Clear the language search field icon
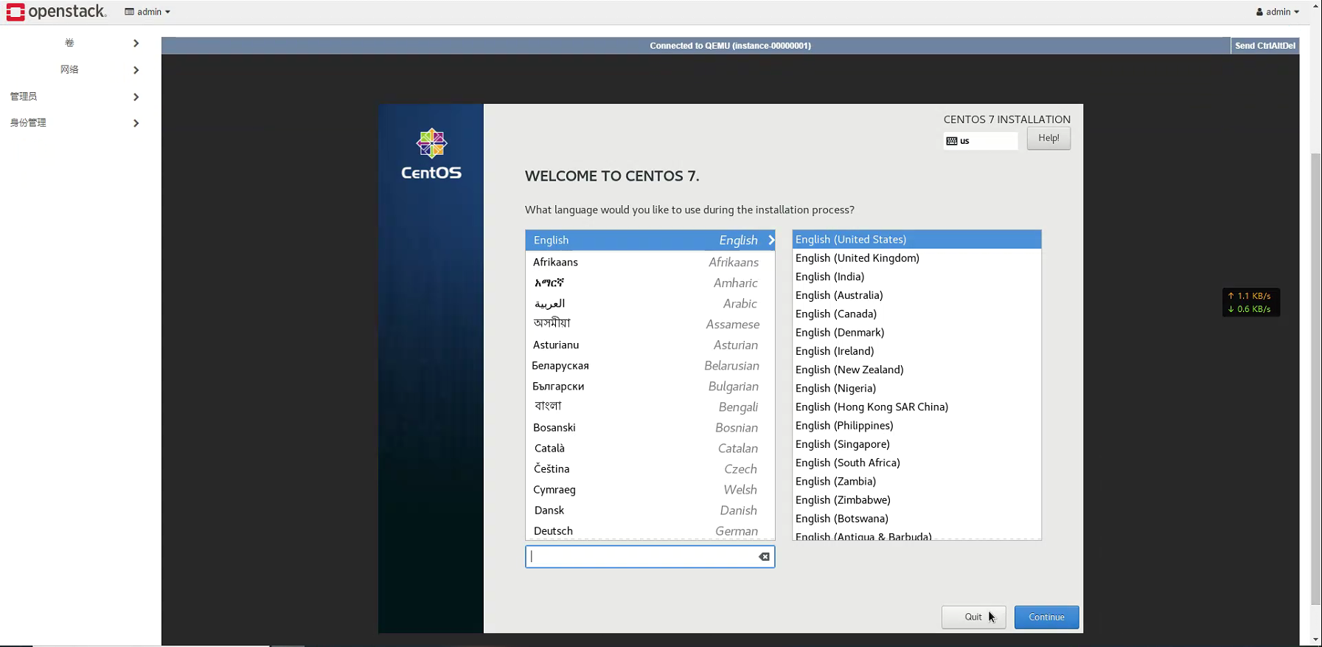This screenshot has width=1322, height=647. click(x=765, y=557)
